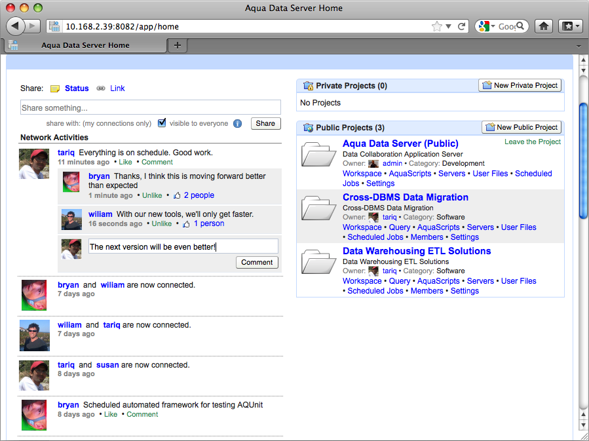Click tariq owner avatar in Cross-DBMS Data Migration
This screenshot has width=589, height=441.
pyautogui.click(x=373, y=217)
